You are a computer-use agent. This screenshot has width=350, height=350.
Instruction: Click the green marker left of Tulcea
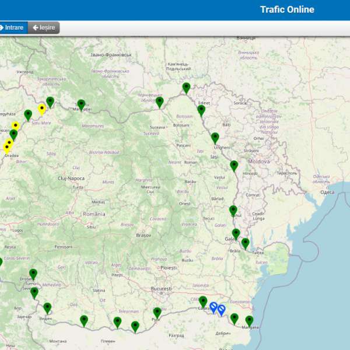tap(246, 244)
